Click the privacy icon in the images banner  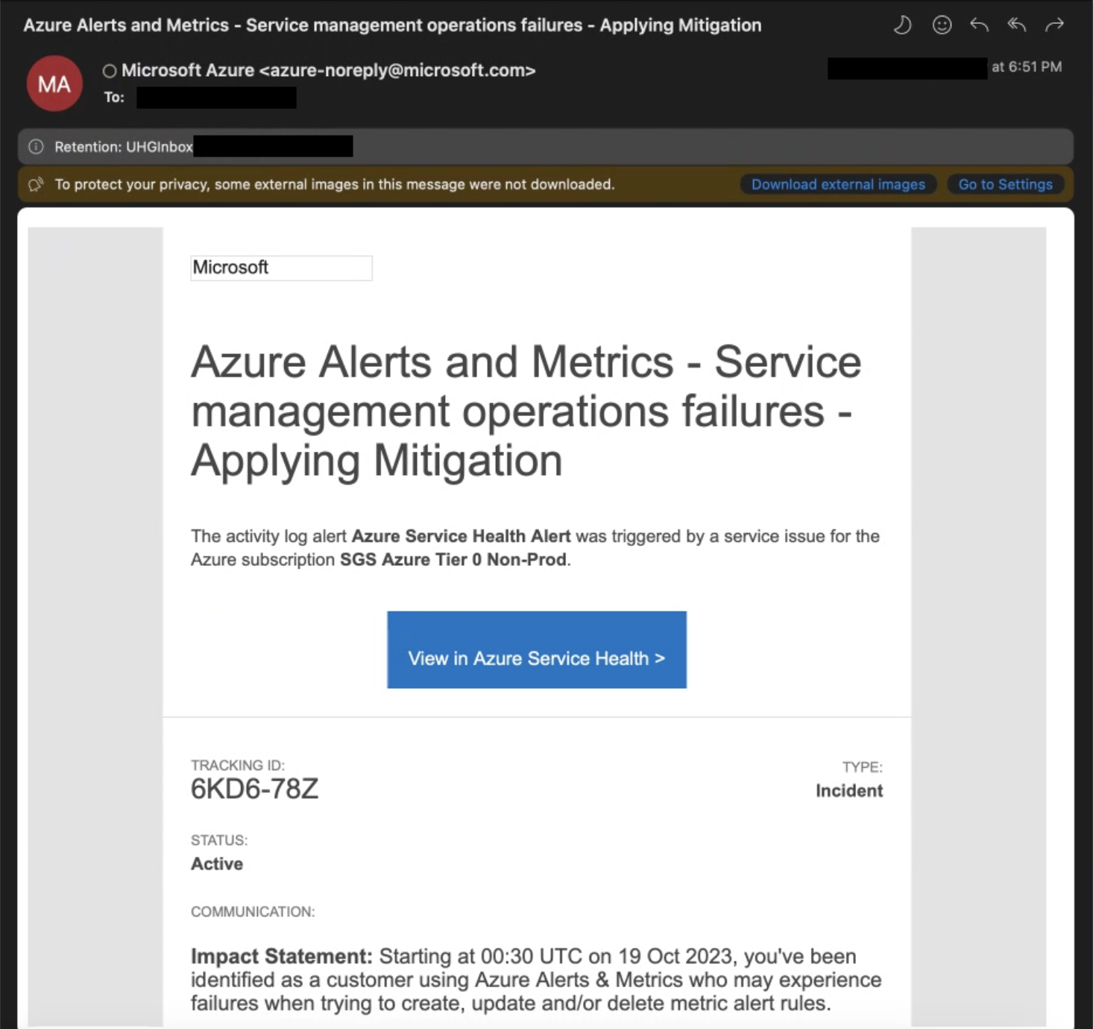coord(36,184)
